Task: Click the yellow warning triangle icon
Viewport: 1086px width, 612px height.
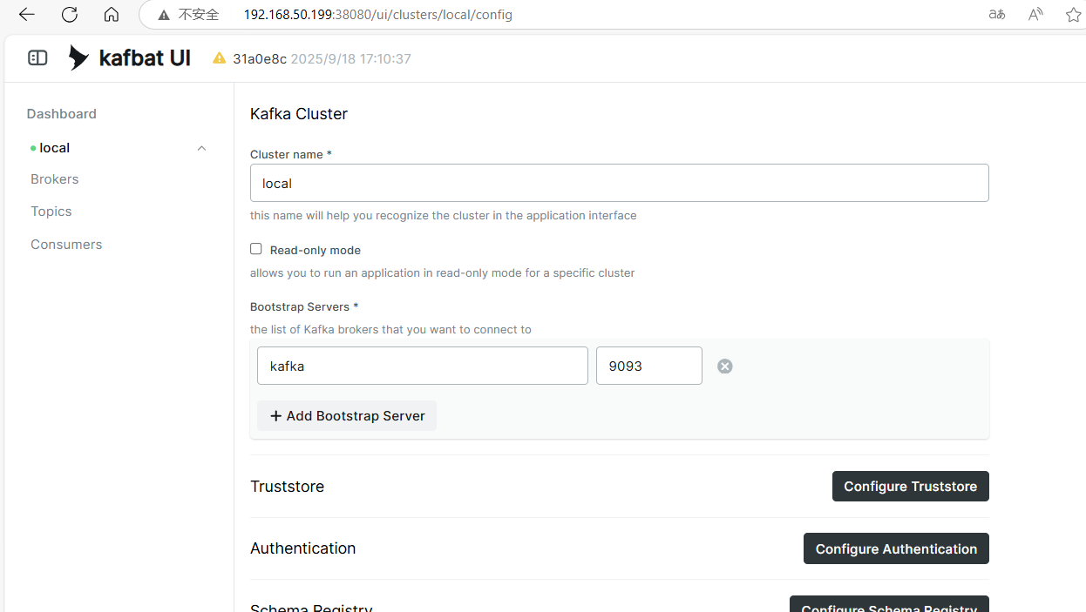Action: [220, 58]
